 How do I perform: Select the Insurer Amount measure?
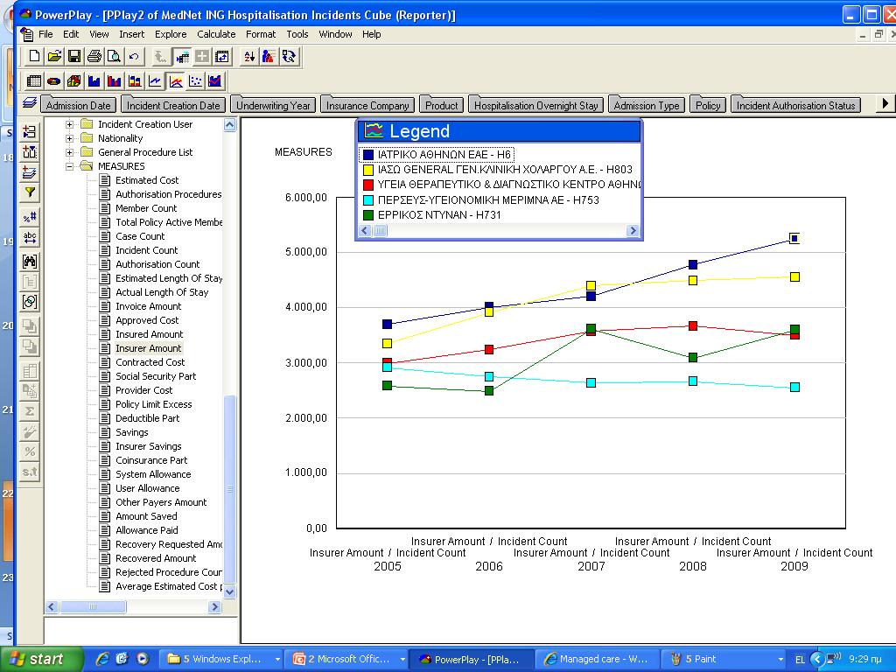(149, 348)
